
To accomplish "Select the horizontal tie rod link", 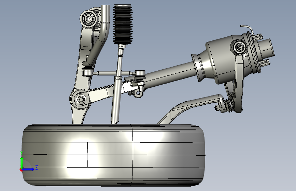I will (113, 73).
